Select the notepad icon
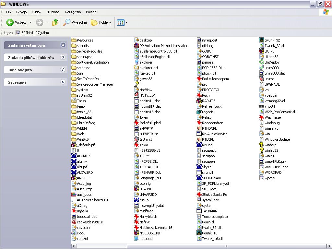This screenshot has width=332, height=249. [136, 239]
